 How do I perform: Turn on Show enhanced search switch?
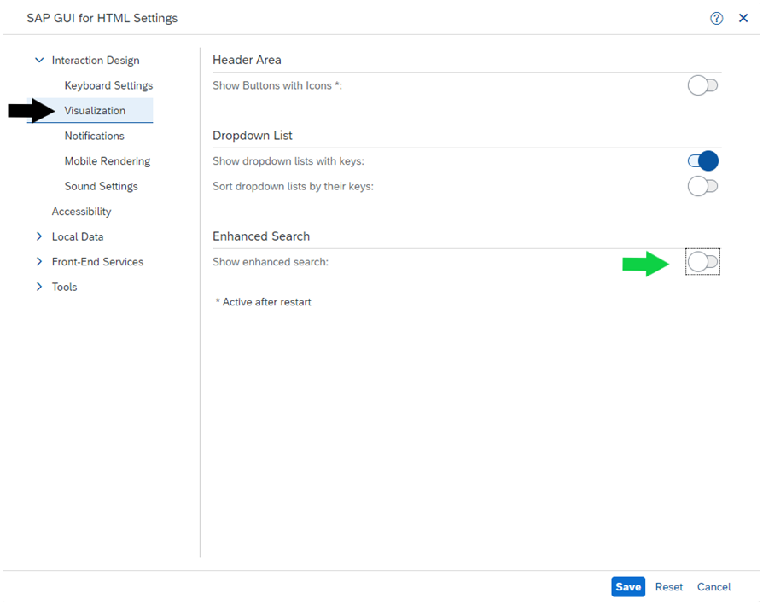[x=702, y=262]
